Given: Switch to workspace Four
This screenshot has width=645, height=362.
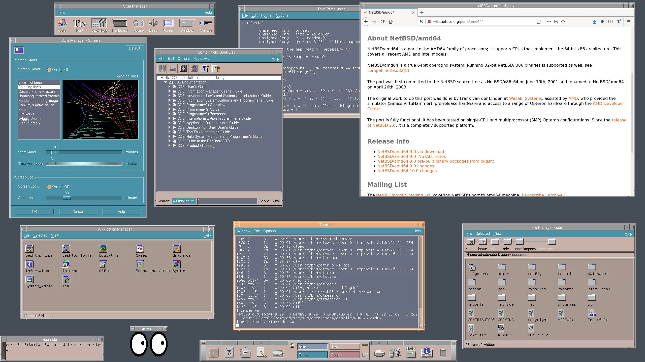Looking at the screenshot, I should coord(345,355).
